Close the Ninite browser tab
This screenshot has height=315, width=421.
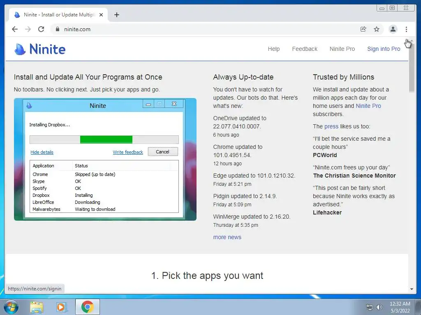pyautogui.click(x=101, y=15)
